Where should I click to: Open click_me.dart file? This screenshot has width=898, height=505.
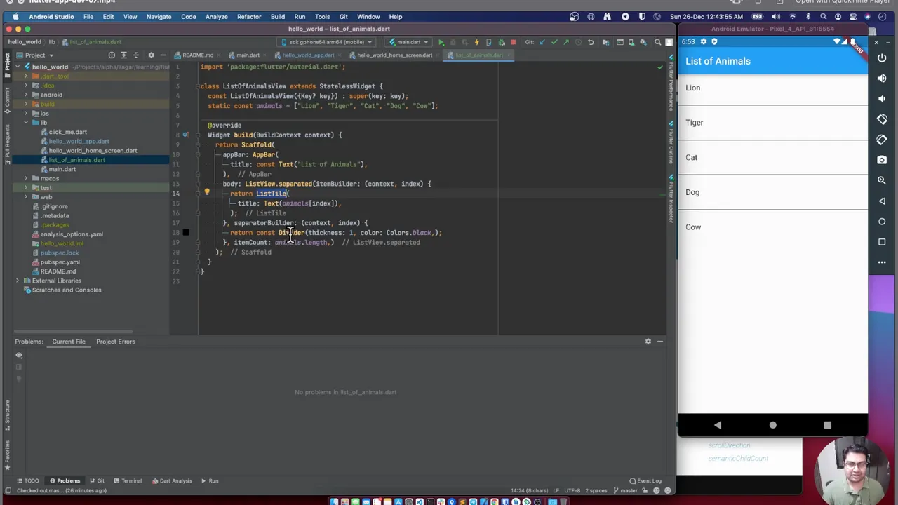point(67,132)
